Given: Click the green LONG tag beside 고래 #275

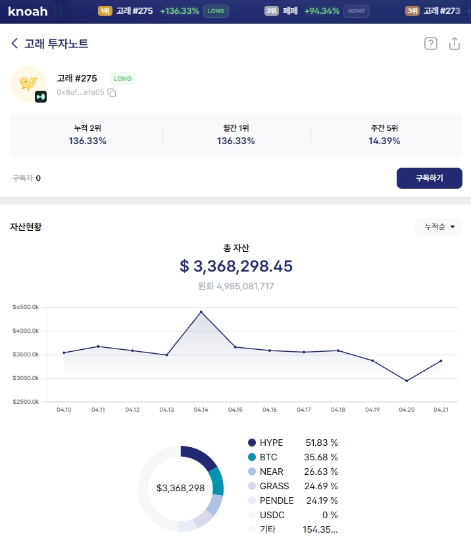Looking at the screenshot, I should (122, 79).
